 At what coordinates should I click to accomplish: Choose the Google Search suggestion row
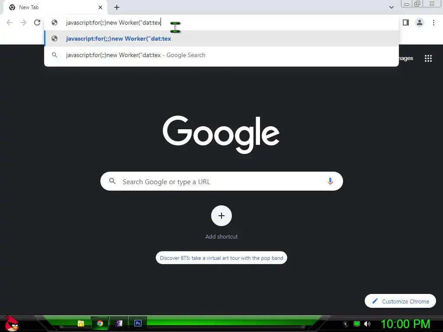[221, 55]
